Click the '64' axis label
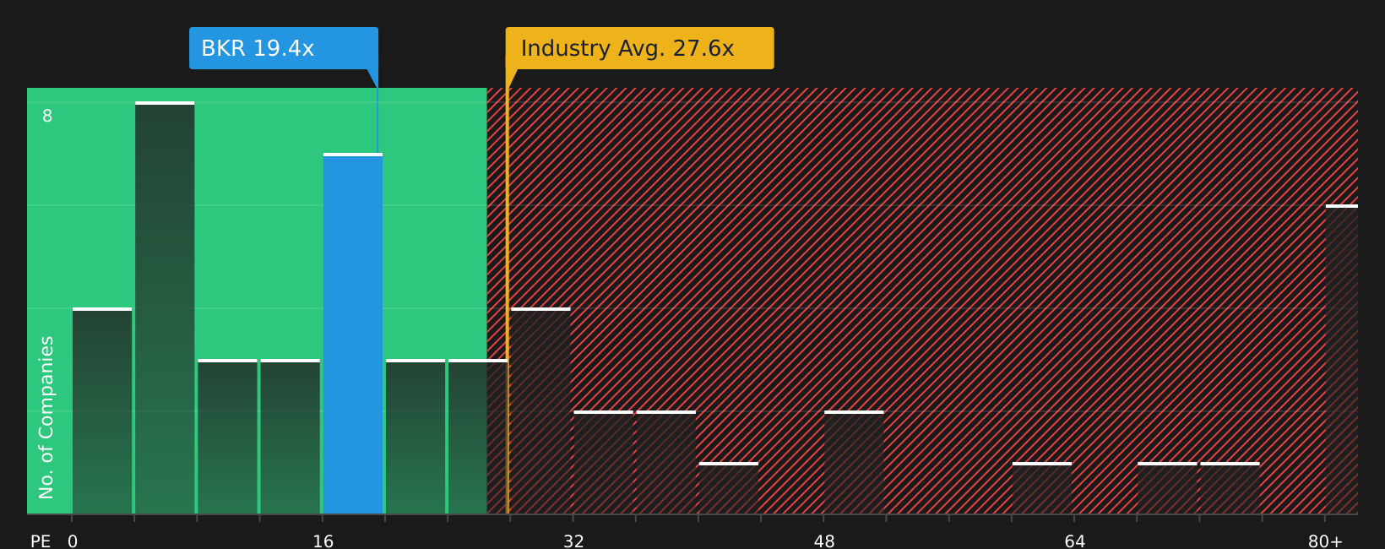The image size is (1385, 549). click(1075, 541)
